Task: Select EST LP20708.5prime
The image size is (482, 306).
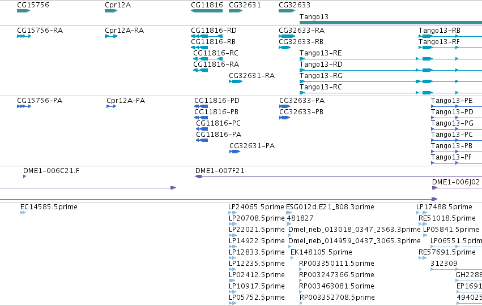Action: [257, 218]
